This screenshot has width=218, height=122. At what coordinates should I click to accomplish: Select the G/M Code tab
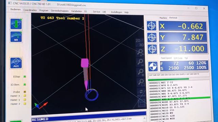(178, 58)
